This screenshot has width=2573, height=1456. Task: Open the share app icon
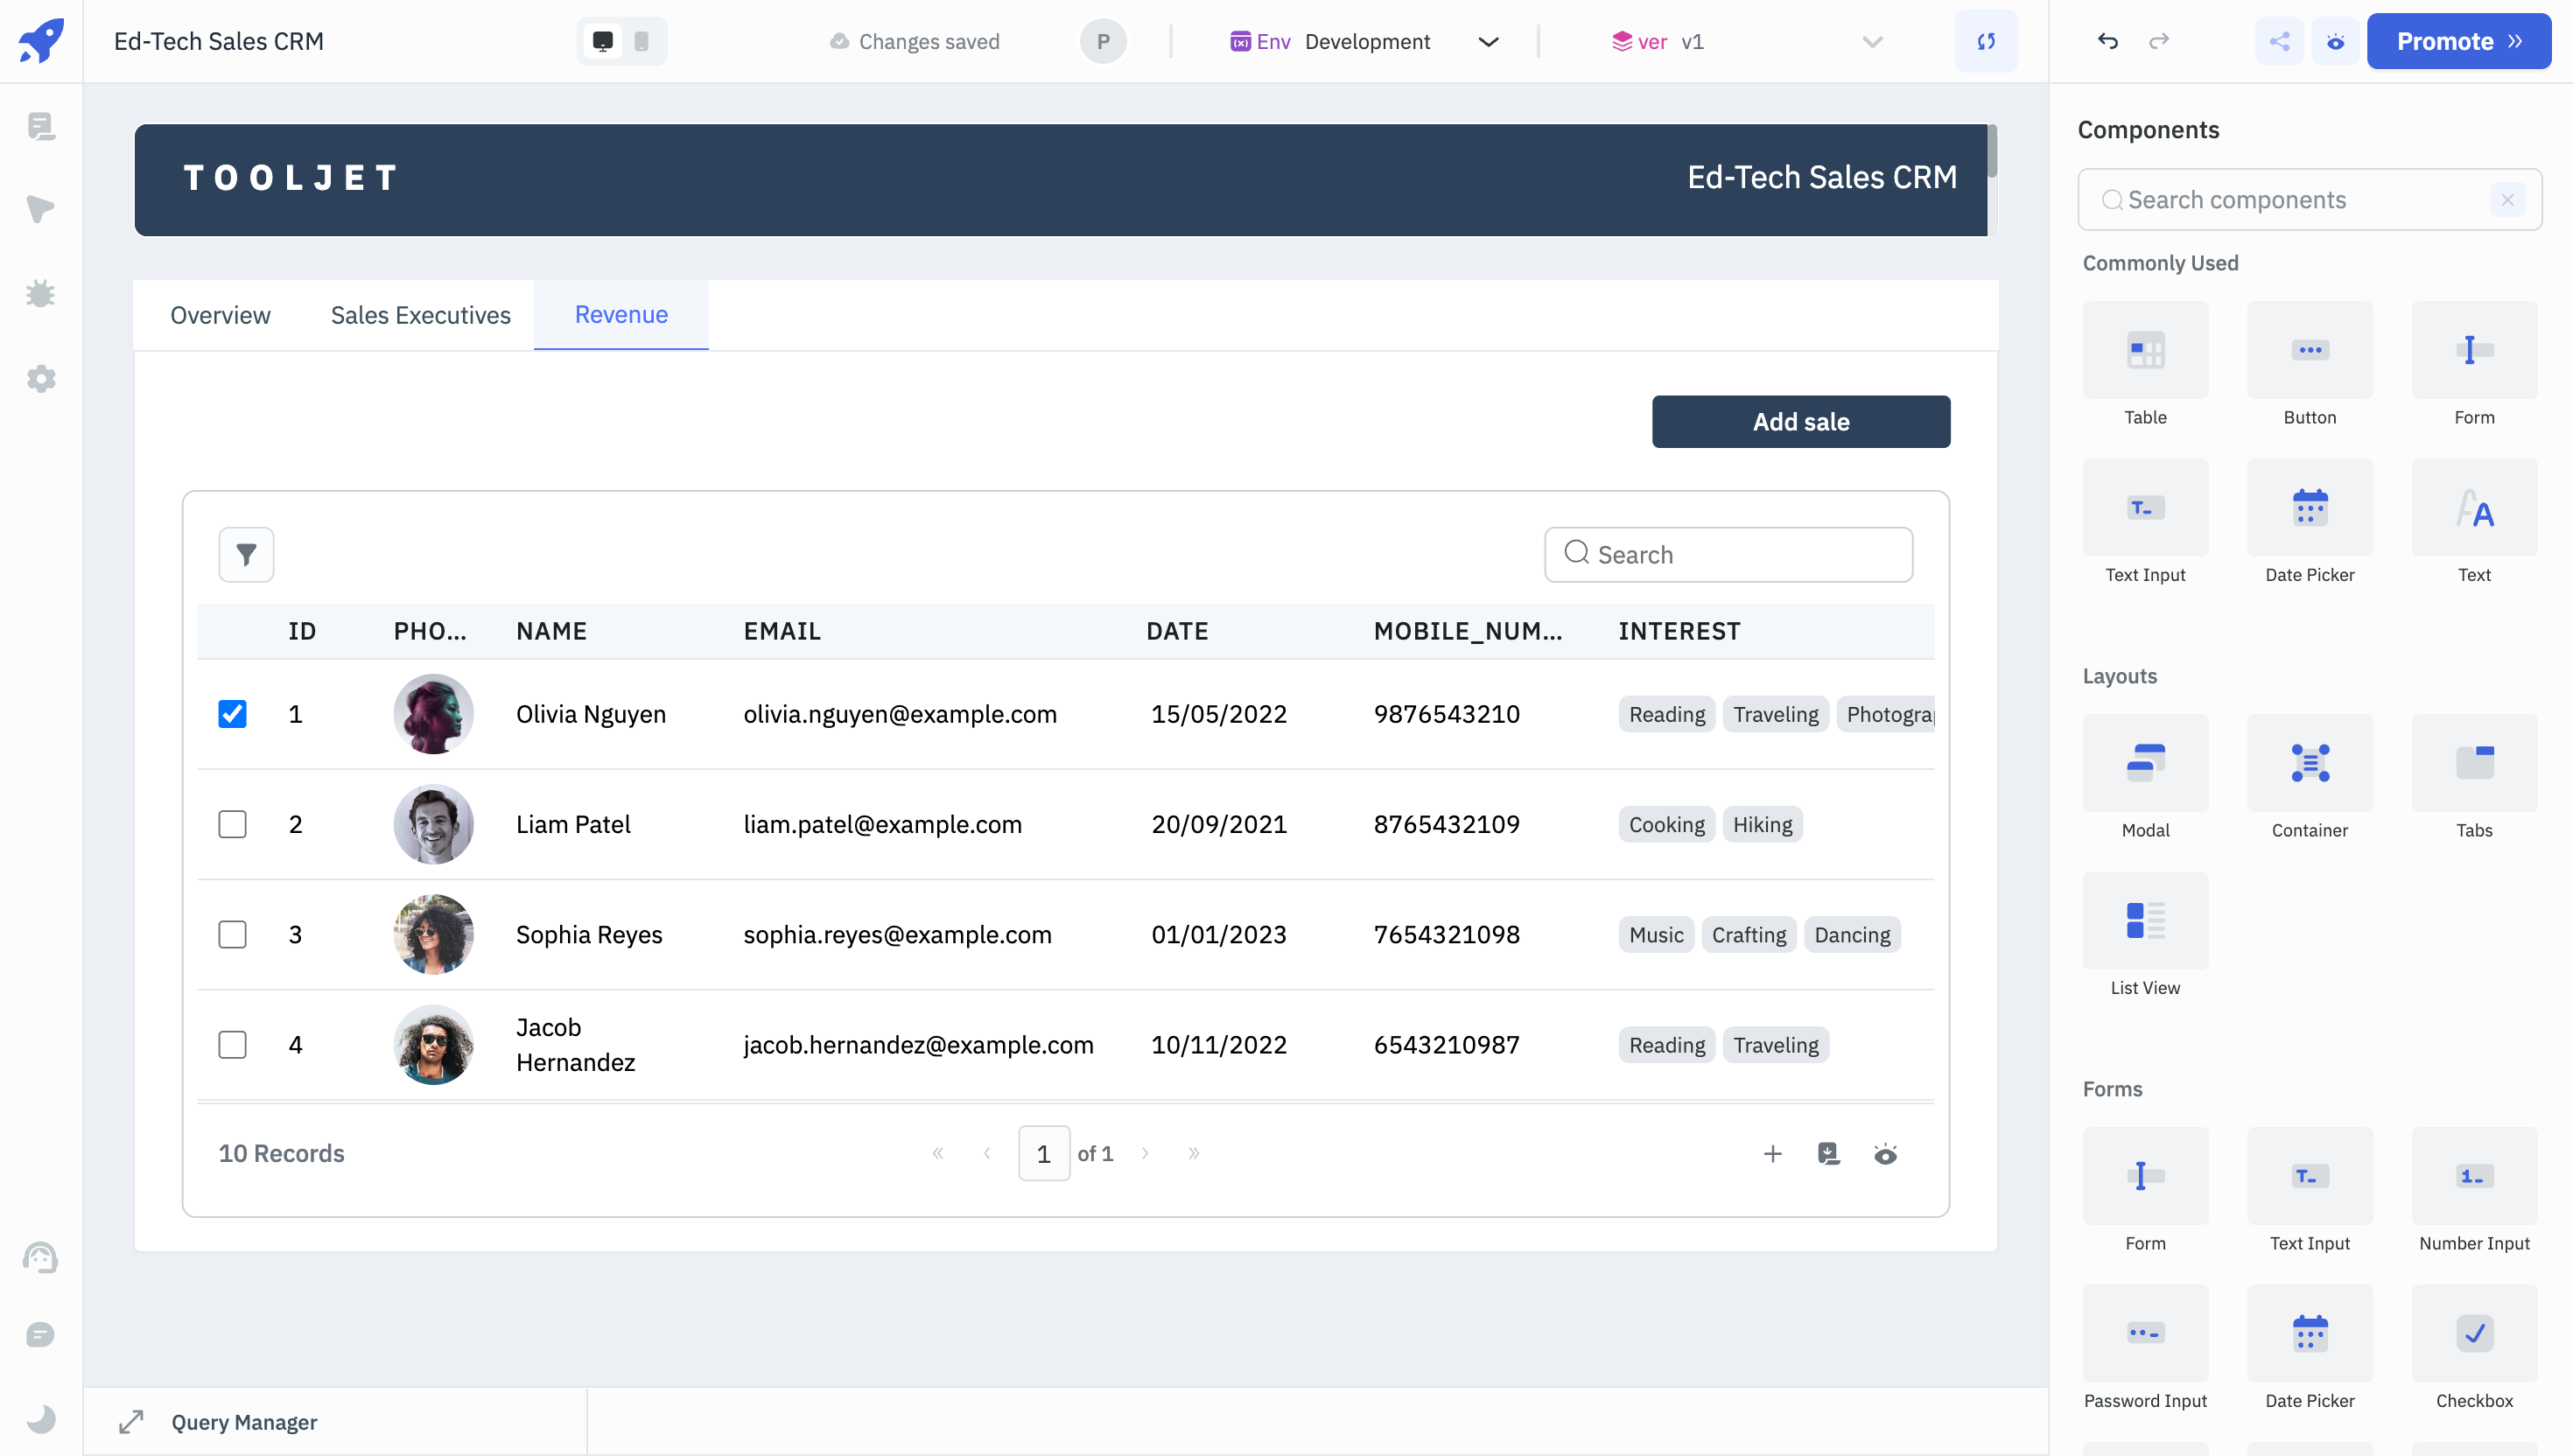coord(2279,41)
